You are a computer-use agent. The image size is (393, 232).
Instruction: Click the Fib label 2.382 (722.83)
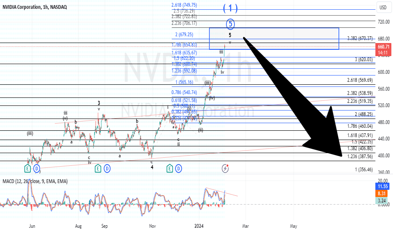coord(184,16)
